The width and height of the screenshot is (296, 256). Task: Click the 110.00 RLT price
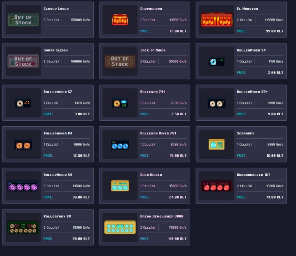tap(177, 239)
